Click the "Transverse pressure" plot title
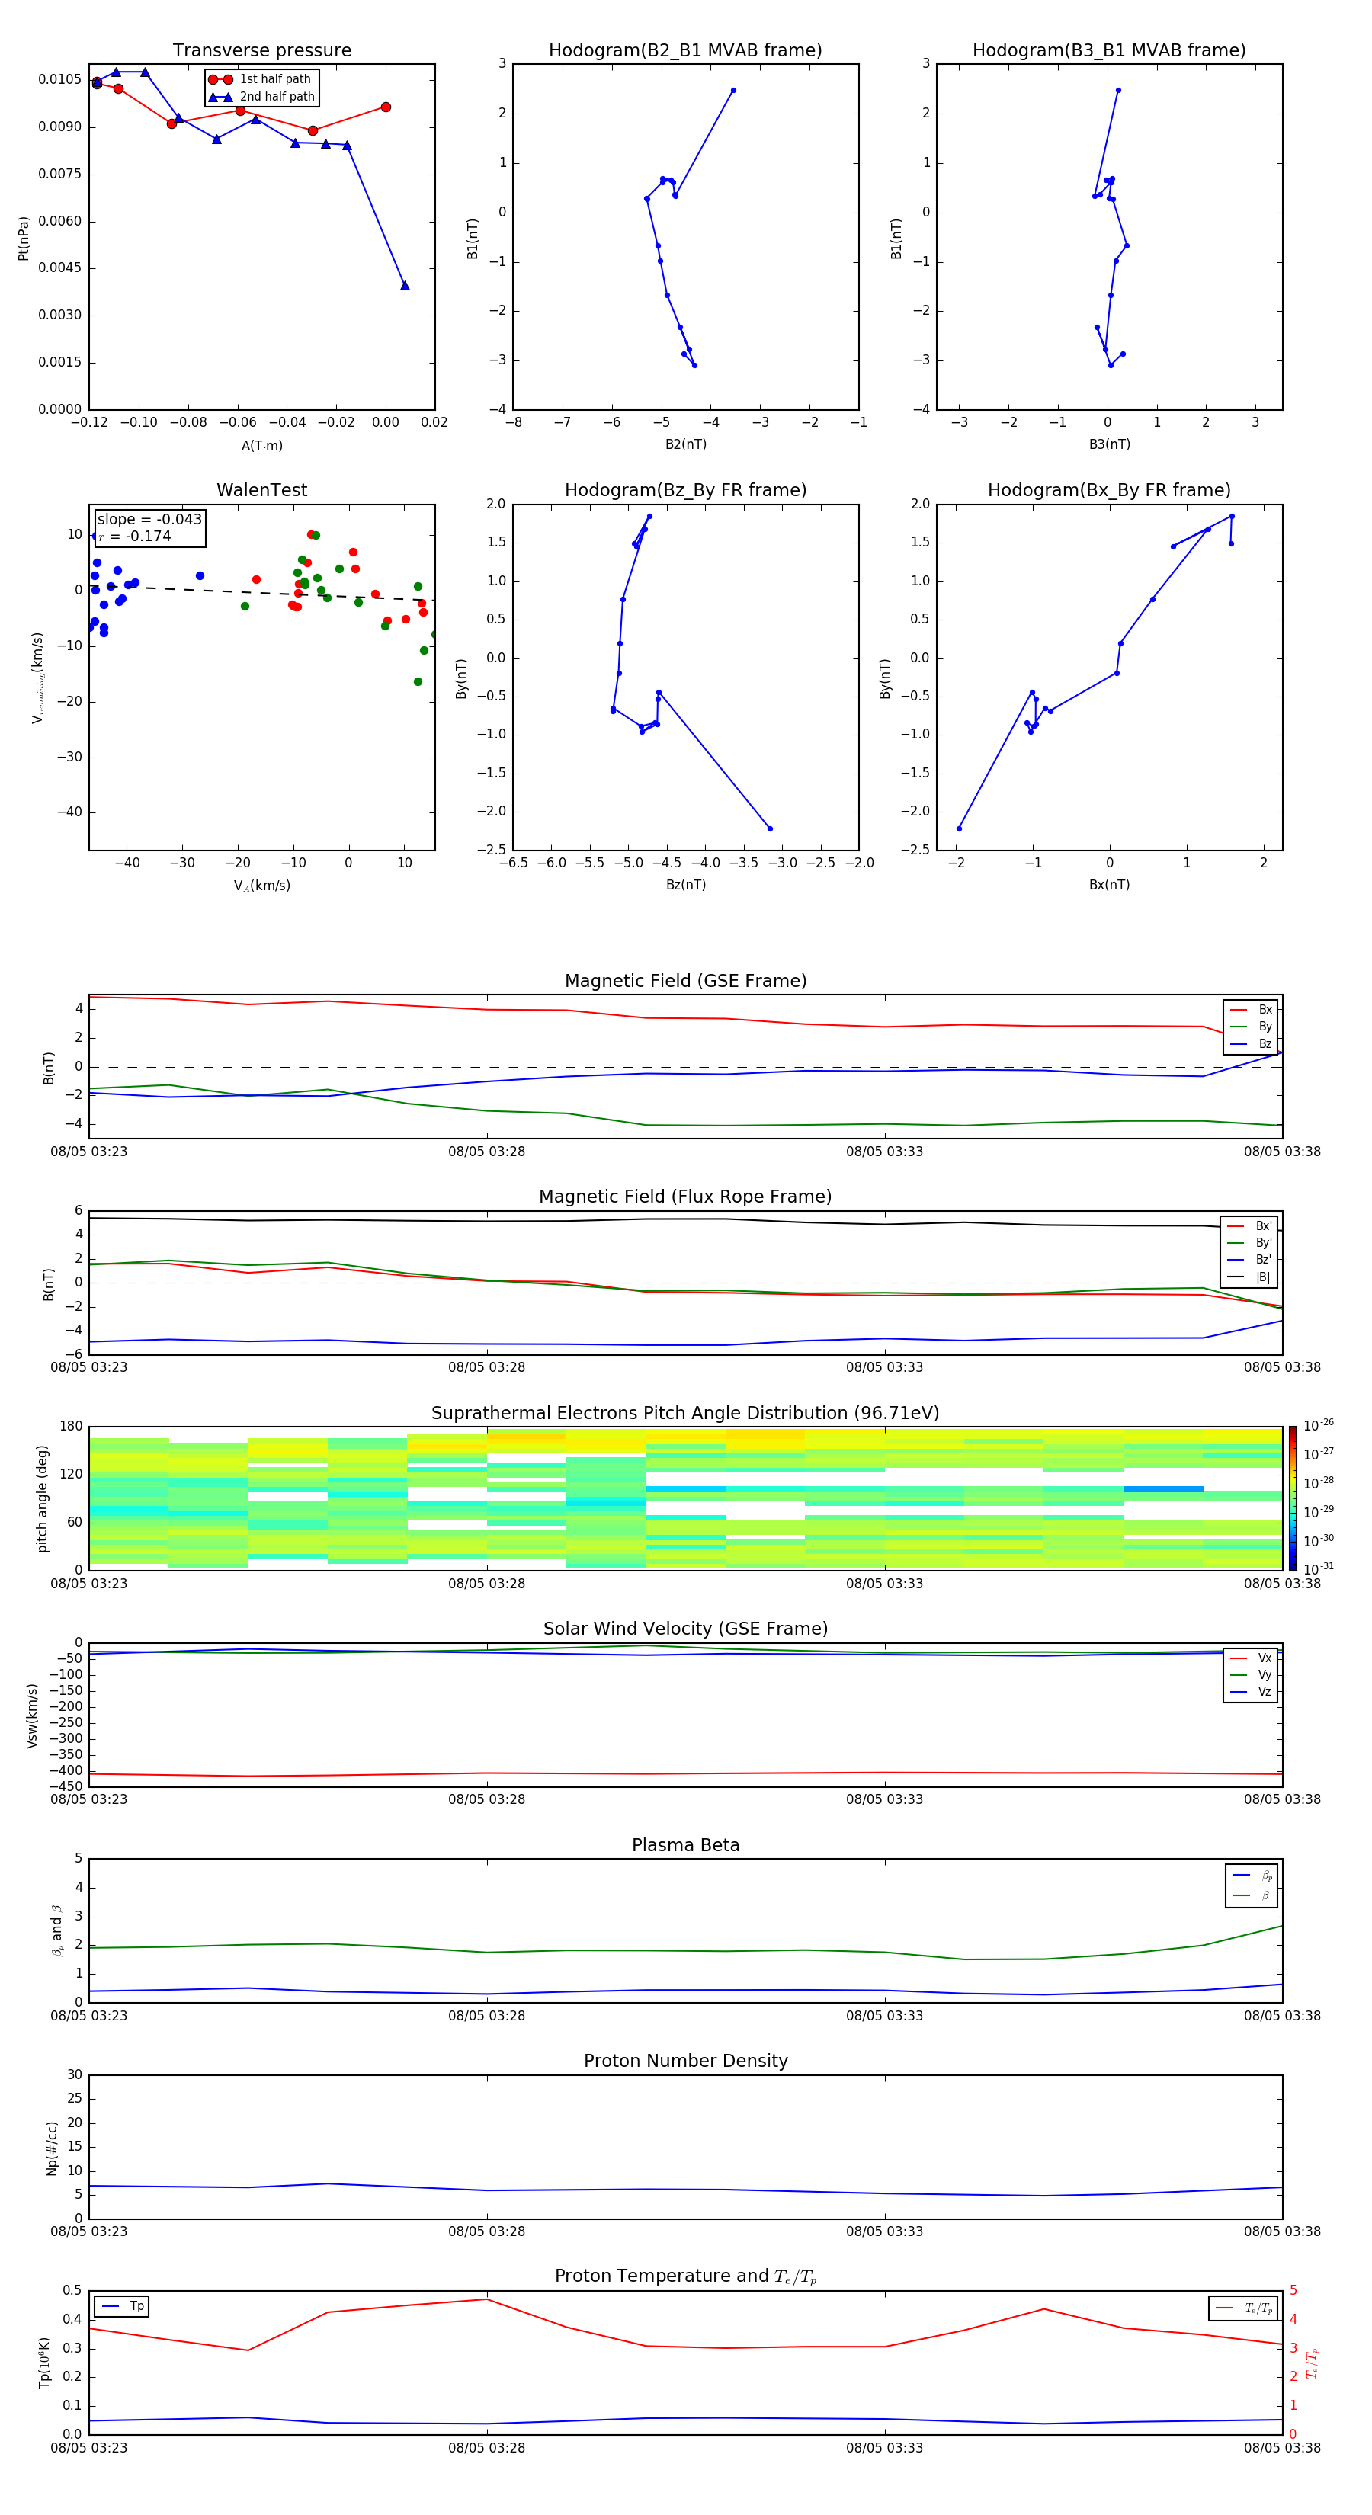1372x2515 pixels. 261,50
